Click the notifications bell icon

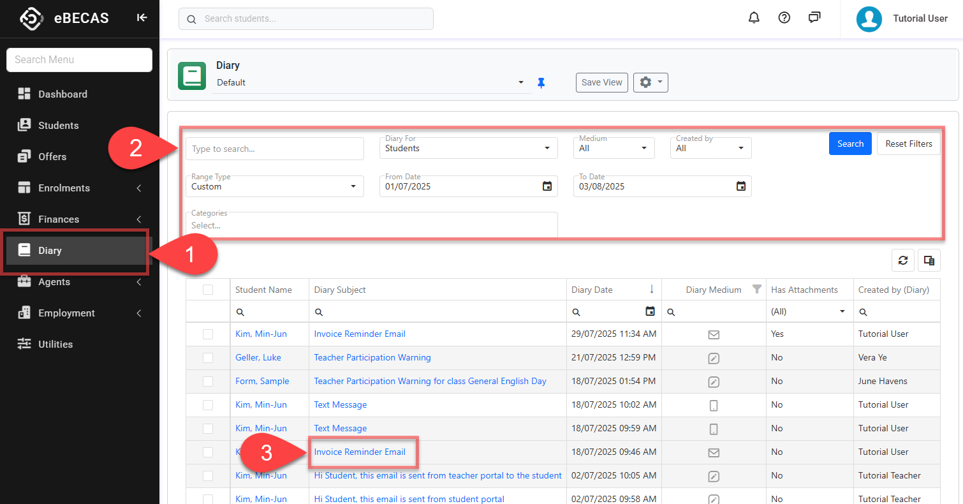(x=754, y=18)
